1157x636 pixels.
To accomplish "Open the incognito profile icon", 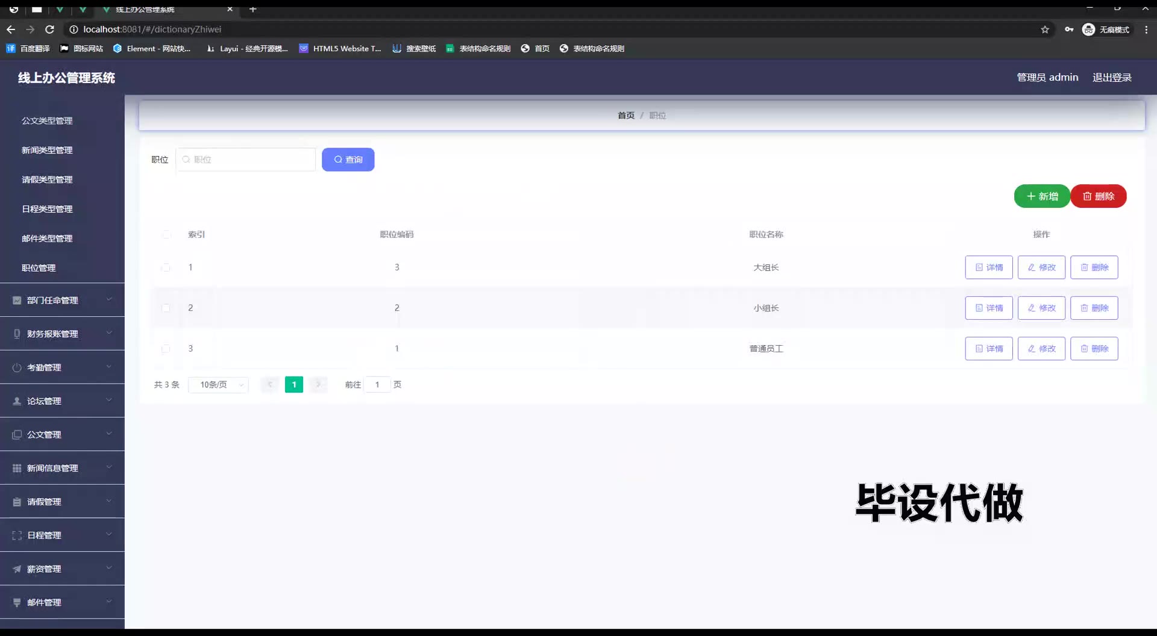I will coord(1088,30).
